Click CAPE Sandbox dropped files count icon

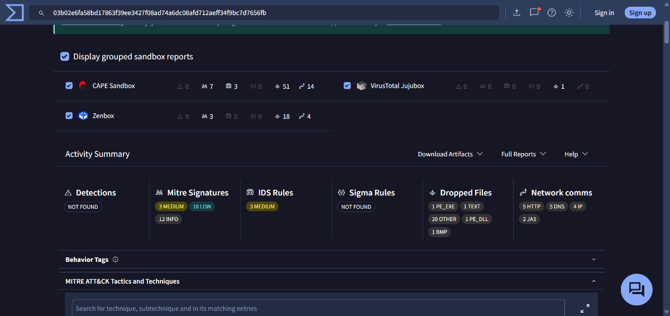coord(277,87)
